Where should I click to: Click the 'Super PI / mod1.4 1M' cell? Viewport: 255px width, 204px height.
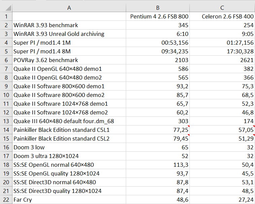pyautogui.click(x=69, y=43)
